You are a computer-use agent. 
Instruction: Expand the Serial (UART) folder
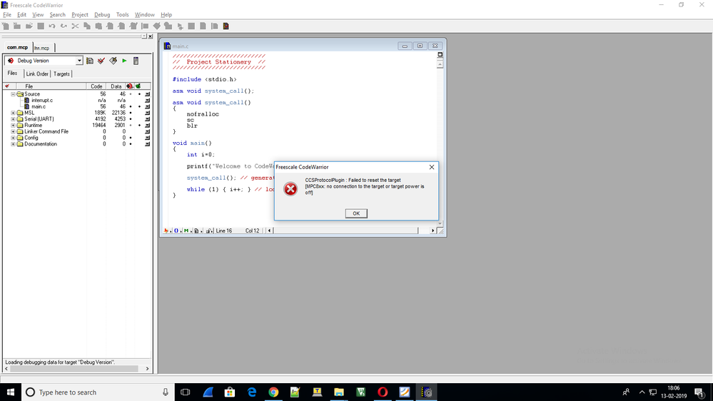[x=13, y=119]
